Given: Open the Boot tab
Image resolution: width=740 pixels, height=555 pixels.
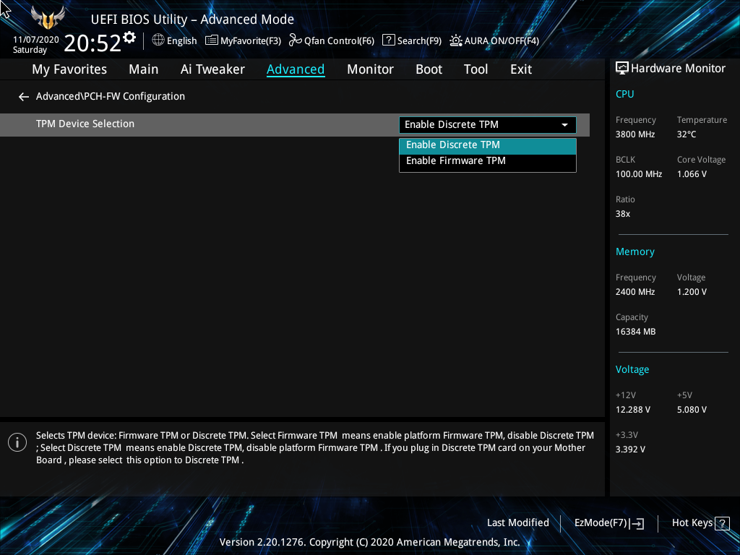Looking at the screenshot, I should pos(429,69).
